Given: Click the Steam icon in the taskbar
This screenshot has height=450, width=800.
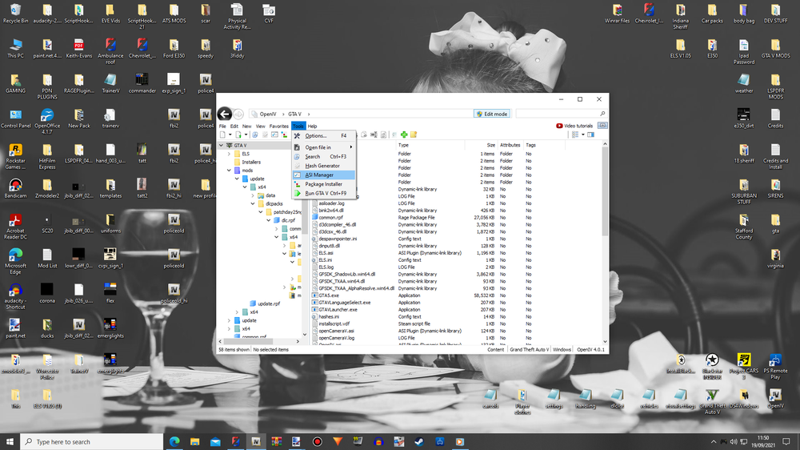Looking at the screenshot, I should (420, 441).
